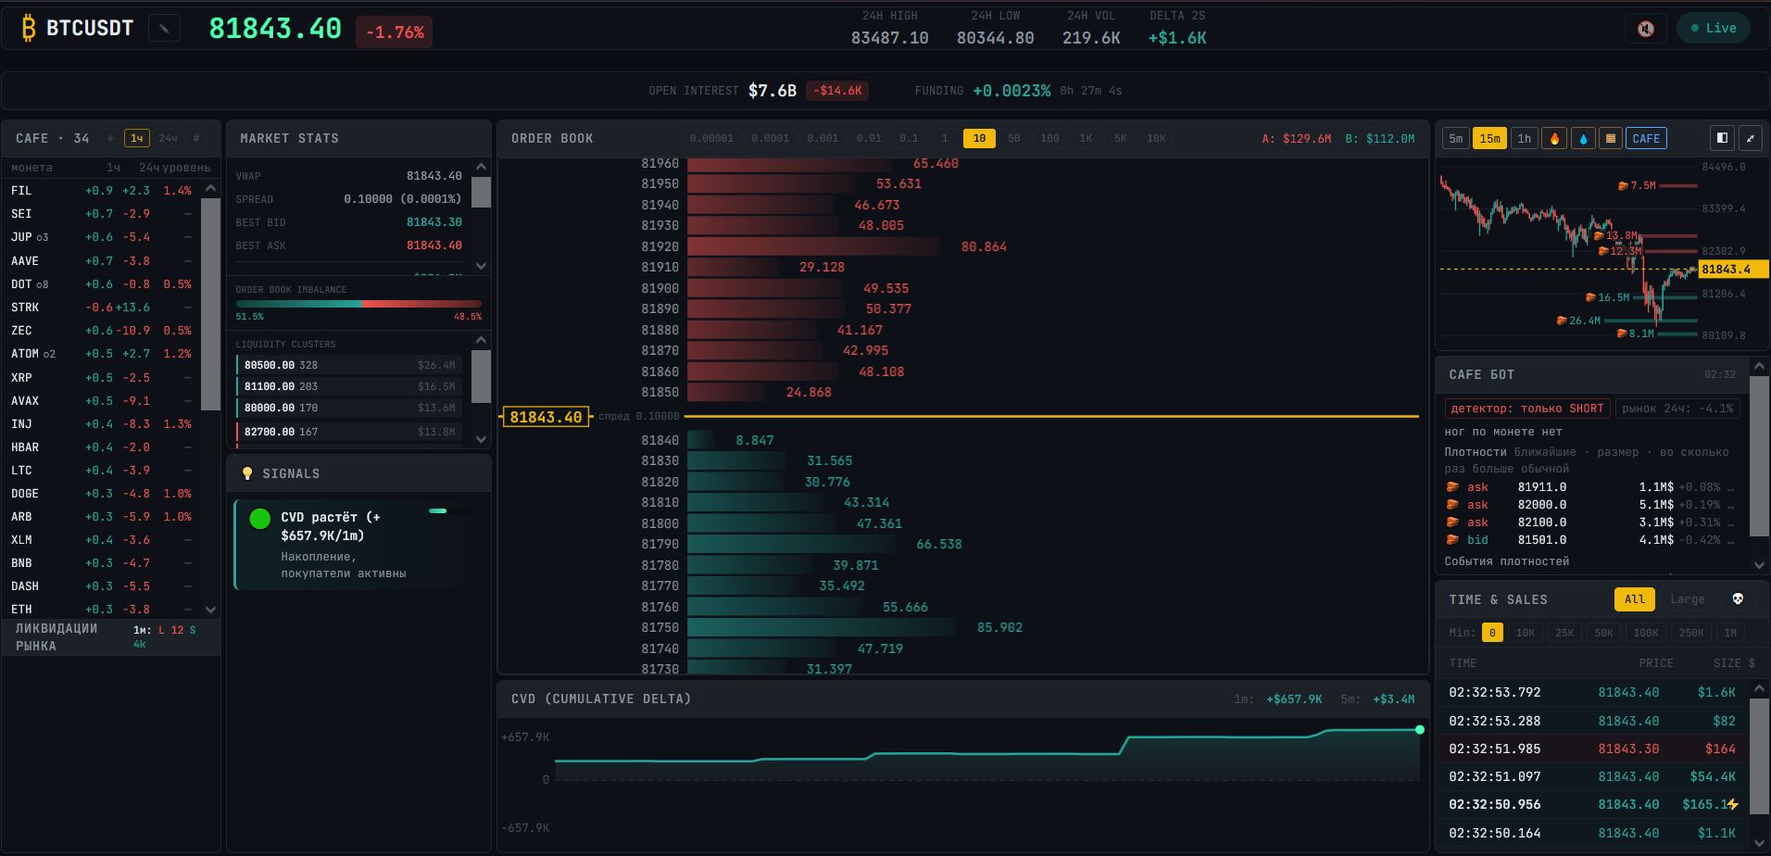Screen dimensions: 1771x856
Task: Click the coin list scrollbar thumb
Action: click(x=210, y=304)
